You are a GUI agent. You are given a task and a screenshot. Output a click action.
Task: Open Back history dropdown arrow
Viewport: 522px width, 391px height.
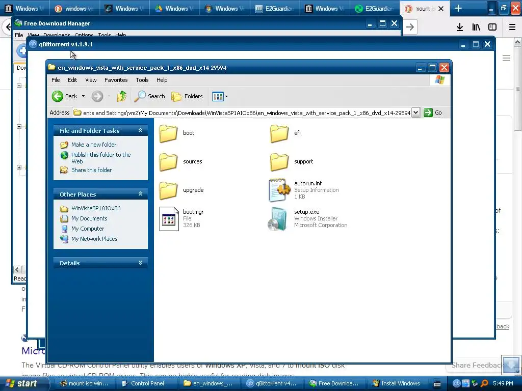tap(83, 96)
